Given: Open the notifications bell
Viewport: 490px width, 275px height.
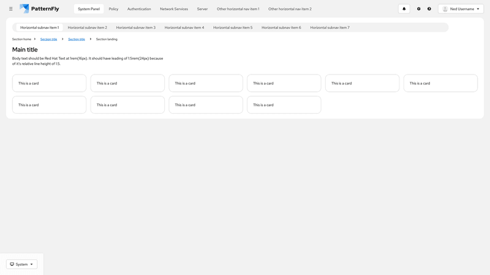Looking at the screenshot, I should [x=404, y=9].
